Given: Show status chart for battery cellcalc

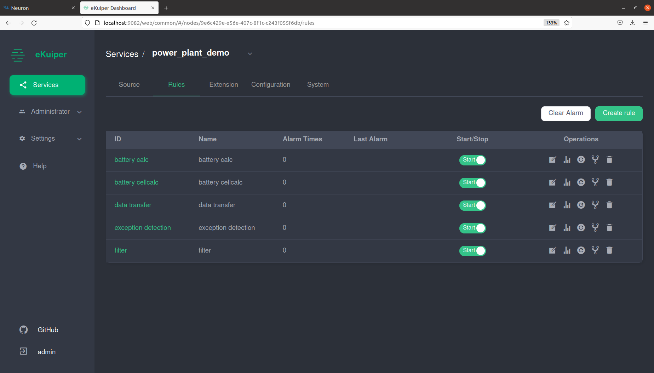Looking at the screenshot, I should coord(567,182).
